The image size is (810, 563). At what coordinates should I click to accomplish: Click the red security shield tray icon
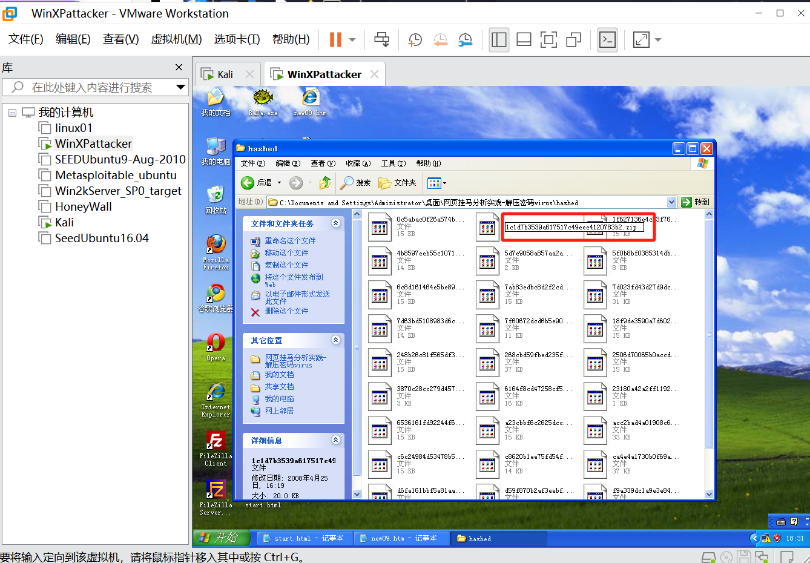coord(777,538)
